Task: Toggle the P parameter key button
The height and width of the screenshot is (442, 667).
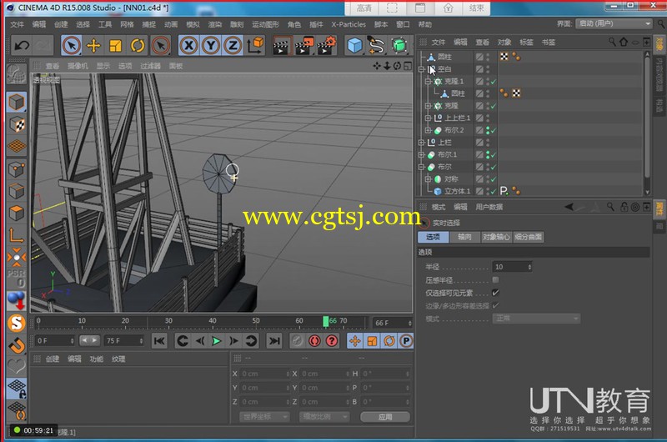Action: coord(406,341)
